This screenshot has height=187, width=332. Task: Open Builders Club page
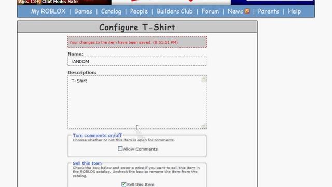tap(175, 11)
